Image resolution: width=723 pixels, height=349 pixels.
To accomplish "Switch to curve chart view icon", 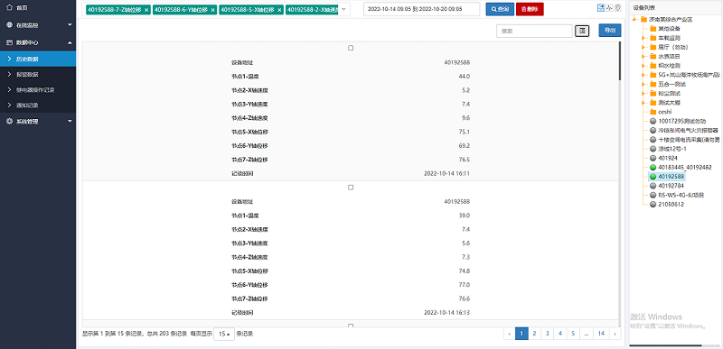I will [609, 8].
